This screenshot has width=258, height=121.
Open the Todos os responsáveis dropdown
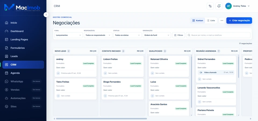click(x=98, y=35)
